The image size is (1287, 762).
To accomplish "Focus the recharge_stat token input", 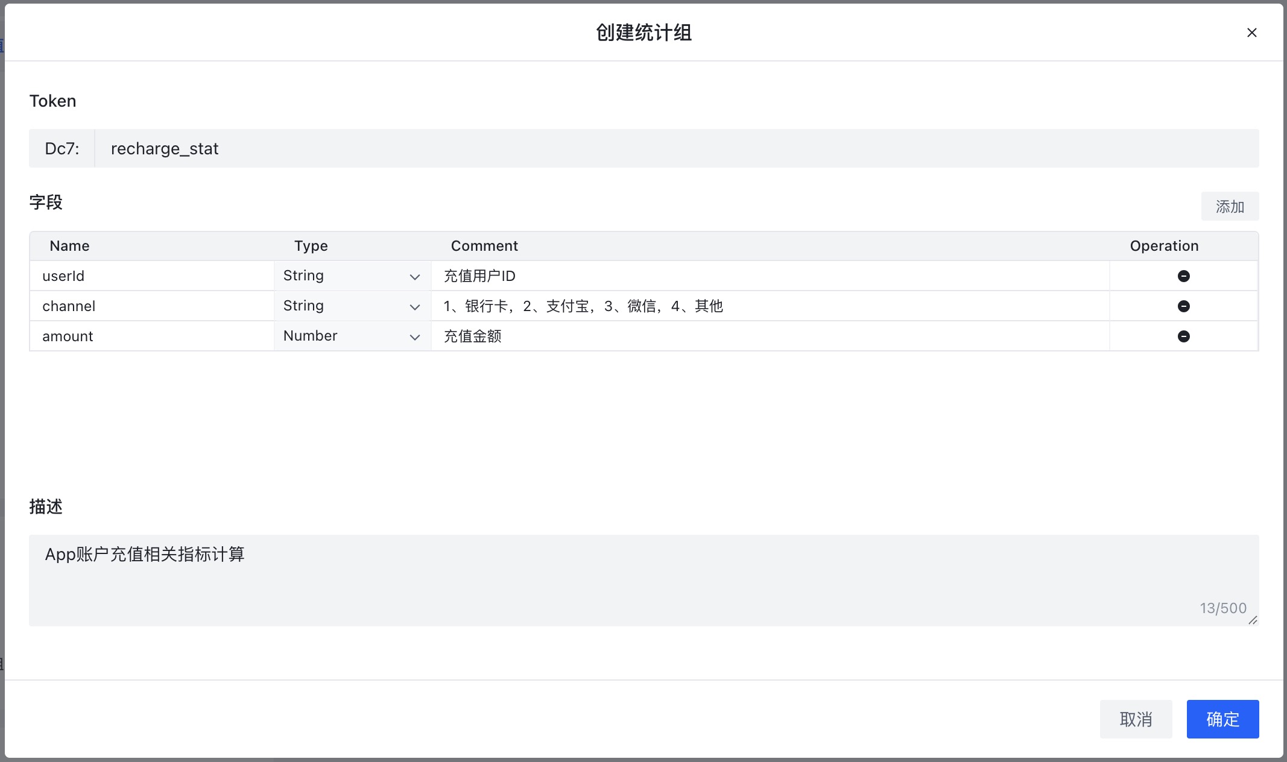I will tap(675, 149).
